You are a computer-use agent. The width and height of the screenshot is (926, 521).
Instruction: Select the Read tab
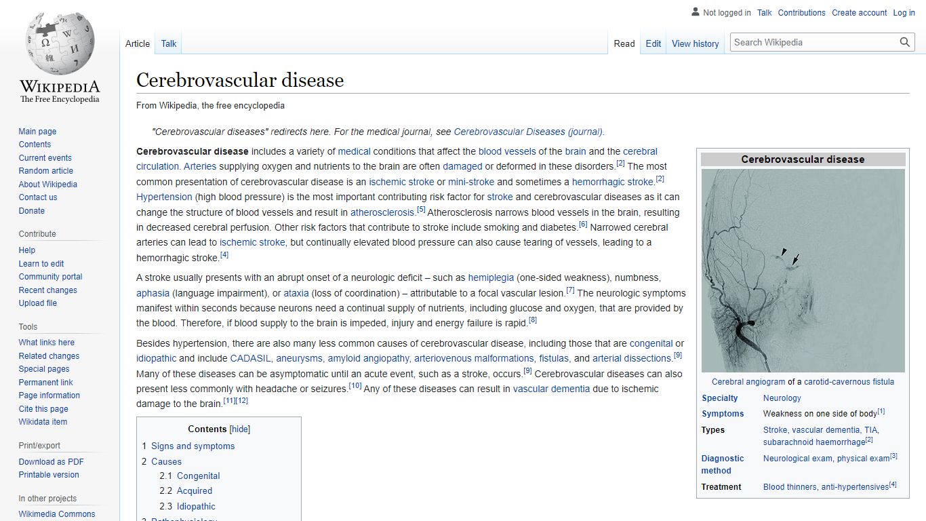coord(624,43)
